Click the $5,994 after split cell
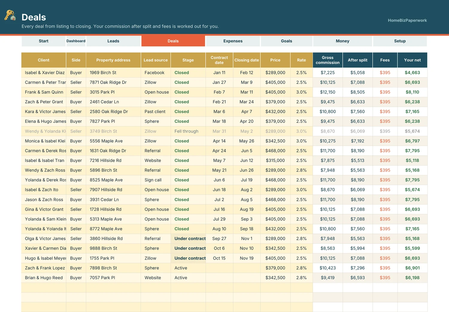Image resolution: width=449 pixels, height=312 pixels. tap(358, 248)
